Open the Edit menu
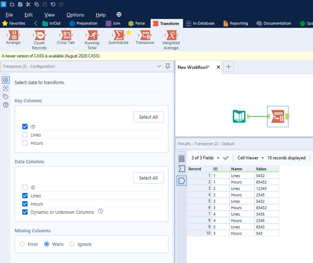 coord(29,15)
